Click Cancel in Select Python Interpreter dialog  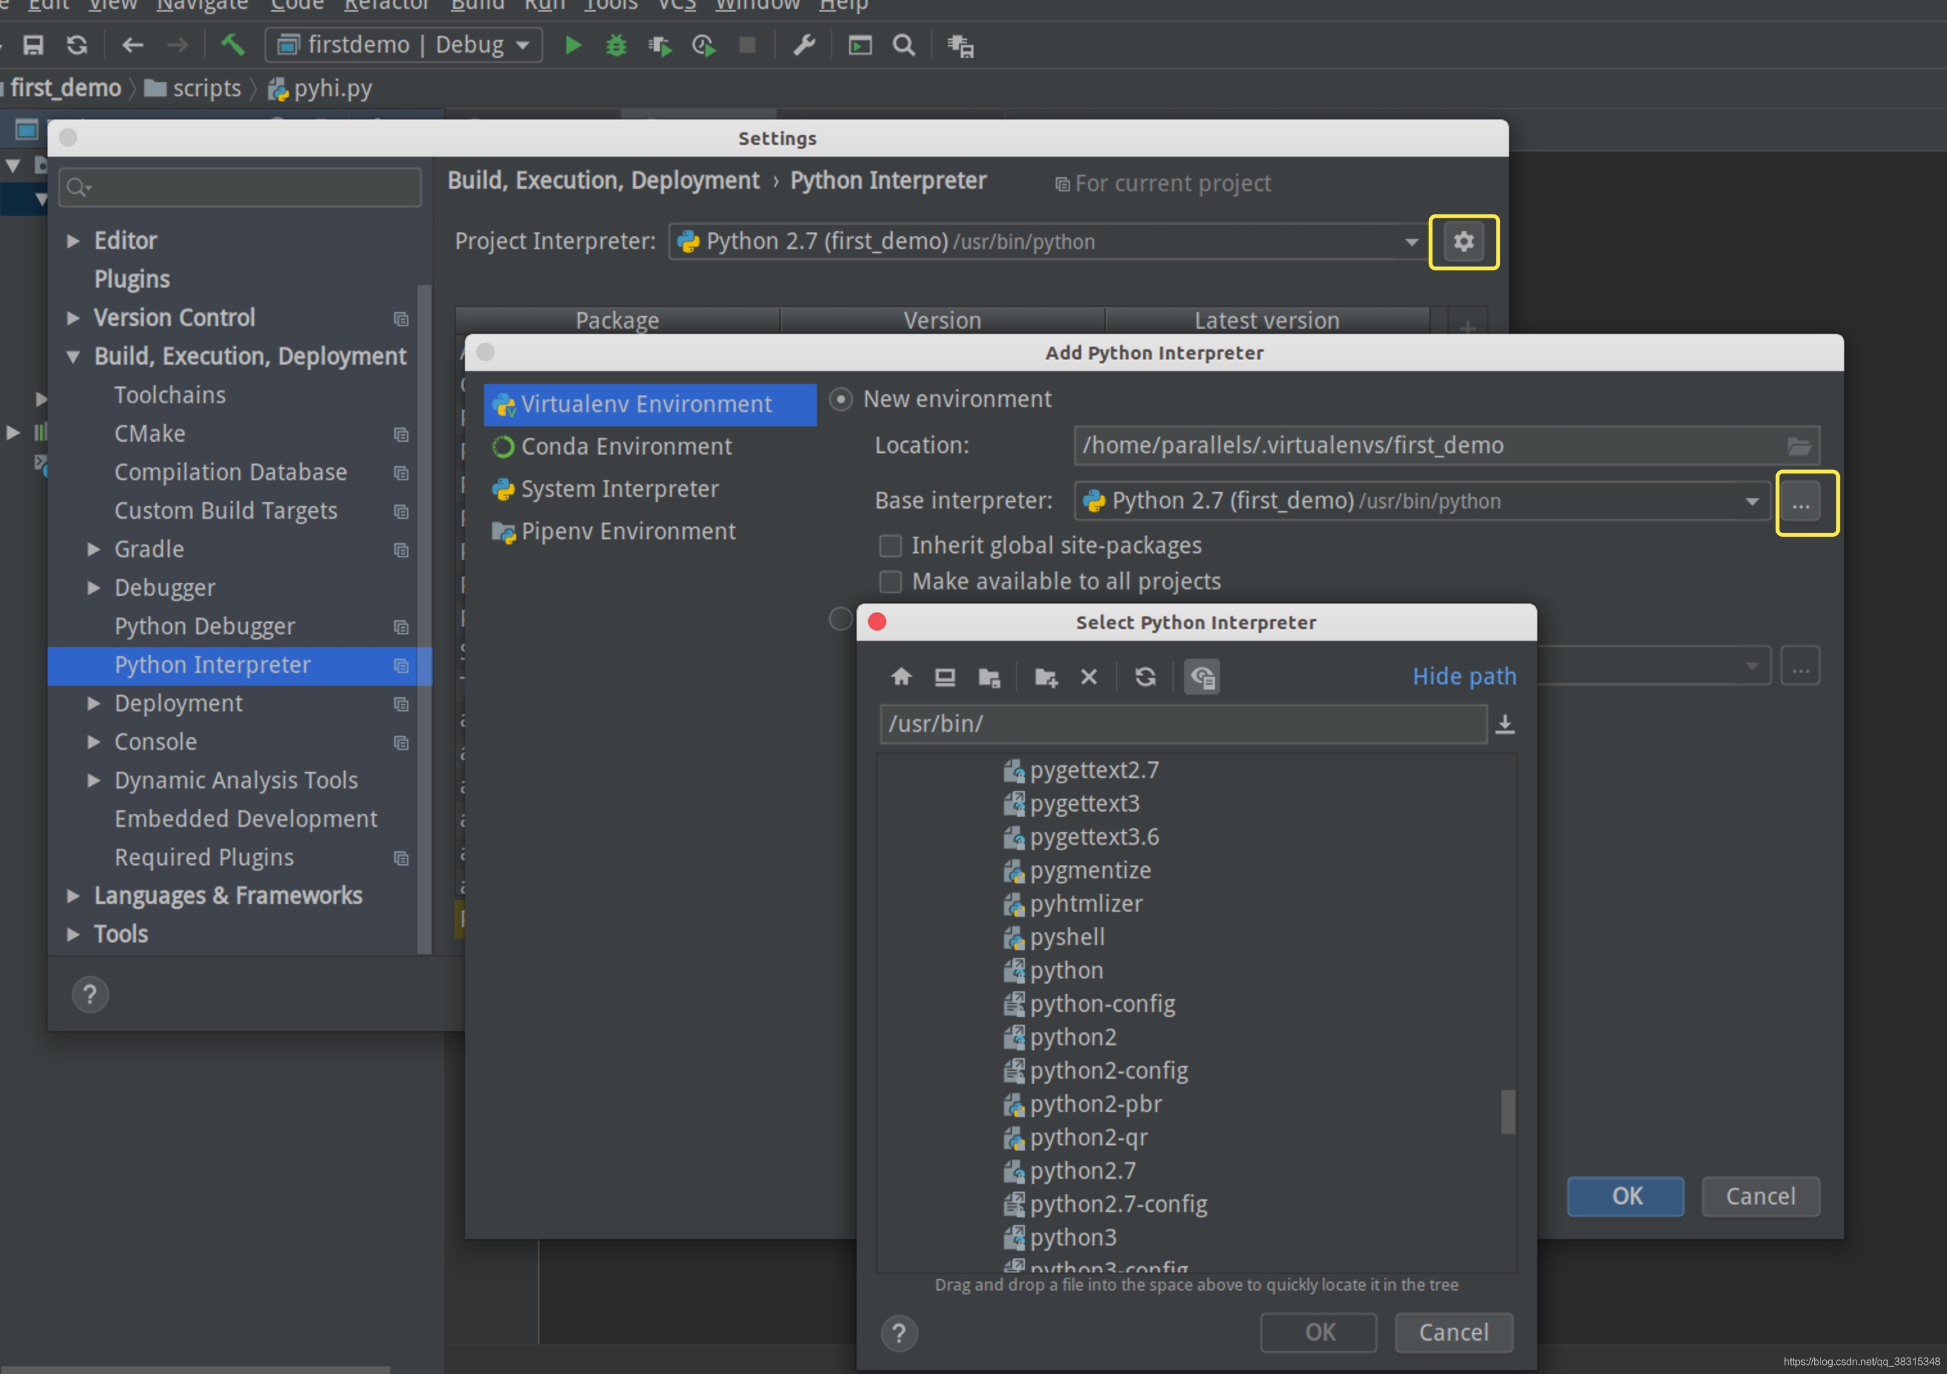(1453, 1332)
